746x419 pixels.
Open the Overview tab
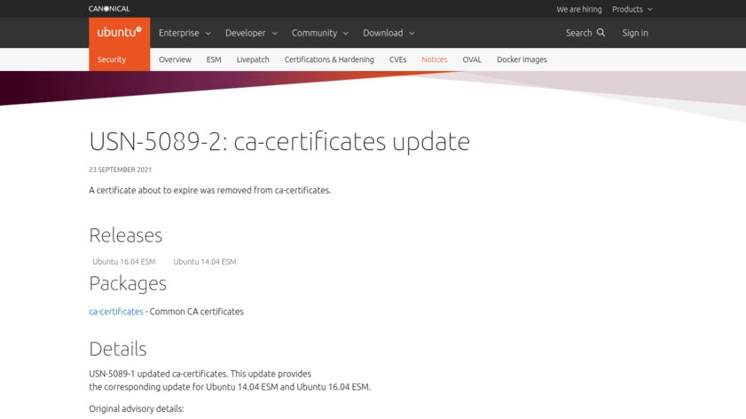coord(175,59)
